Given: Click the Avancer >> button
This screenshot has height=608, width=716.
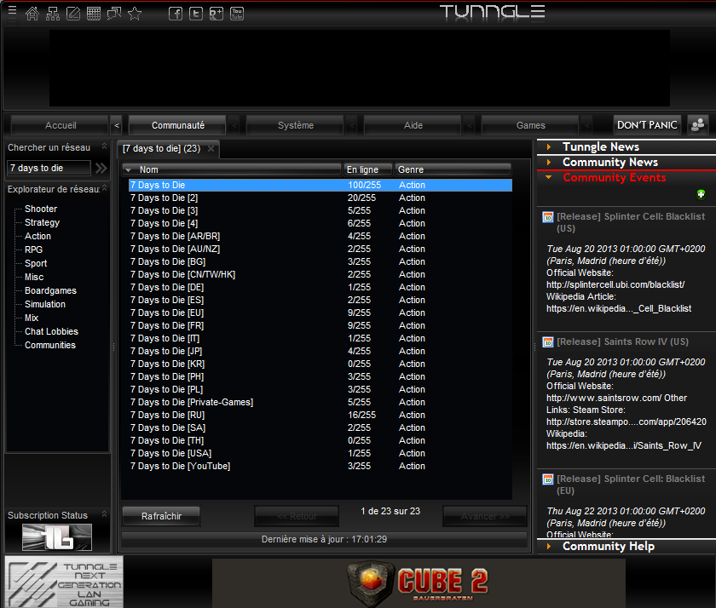Looking at the screenshot, I should tap(485, 516).
